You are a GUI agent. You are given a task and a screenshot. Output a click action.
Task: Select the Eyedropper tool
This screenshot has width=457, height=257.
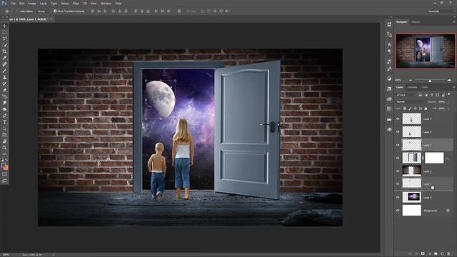[x=4, y=58]
